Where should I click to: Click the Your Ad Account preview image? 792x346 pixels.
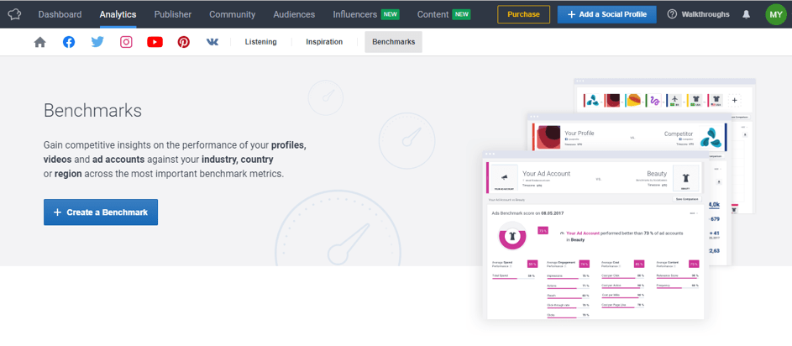click(595, 235)
